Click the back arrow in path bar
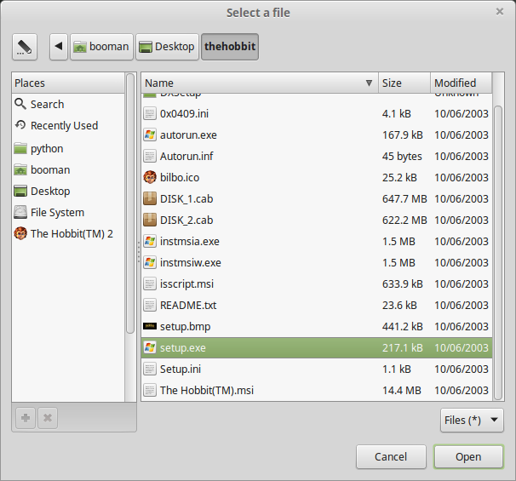The width and height of the screenshot is (516, 481). click(59, 47)
